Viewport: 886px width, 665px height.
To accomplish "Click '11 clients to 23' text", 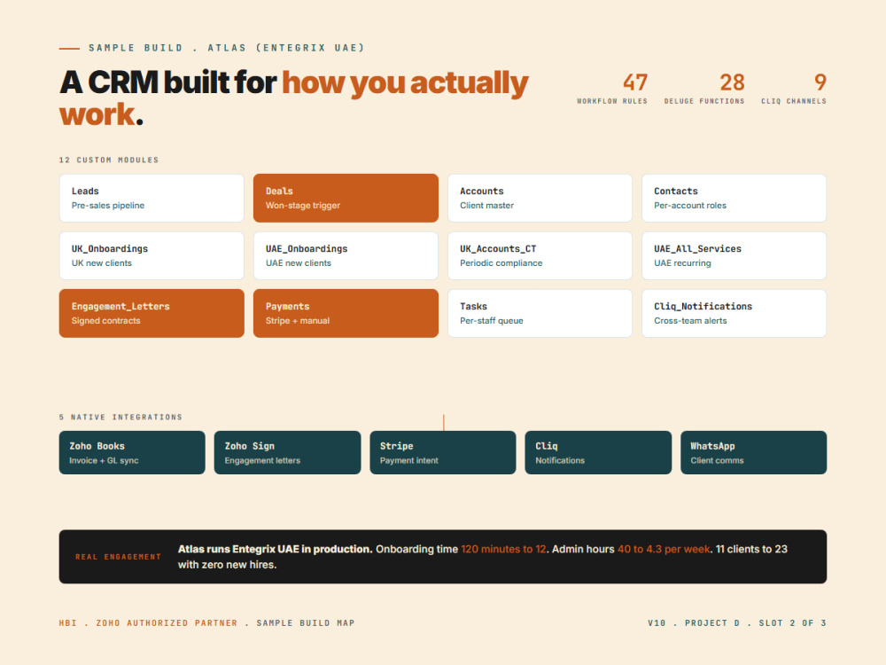I will coord(751,549).
